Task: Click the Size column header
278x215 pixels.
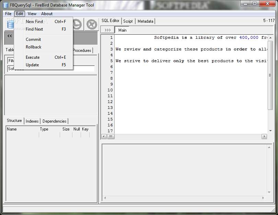Action: pyautogui.click(x=66, y=129)
